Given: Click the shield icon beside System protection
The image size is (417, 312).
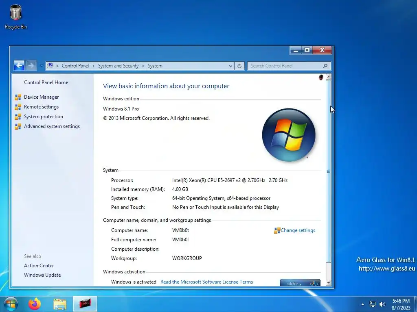Looking at the screenshot, I should click(18, 117).
